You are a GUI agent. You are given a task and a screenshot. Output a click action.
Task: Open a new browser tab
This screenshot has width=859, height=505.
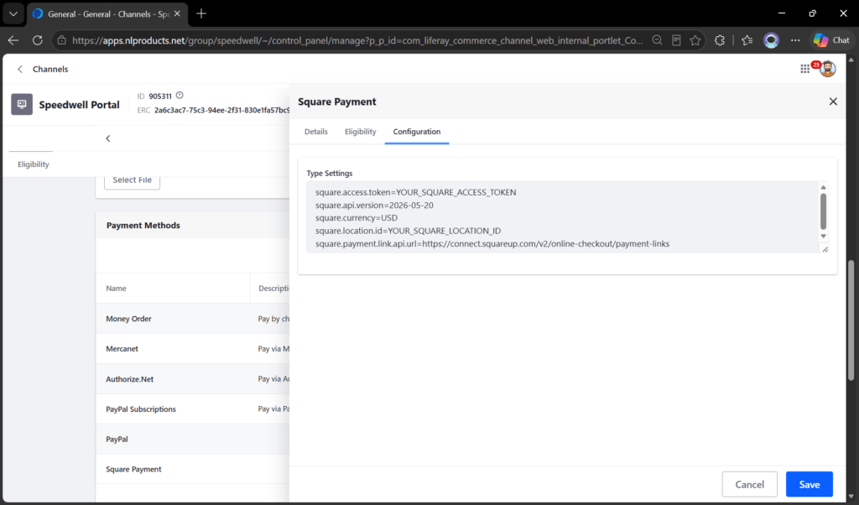[201, 13]
